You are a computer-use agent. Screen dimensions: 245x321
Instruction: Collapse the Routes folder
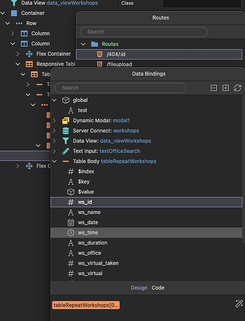[83, 44]
